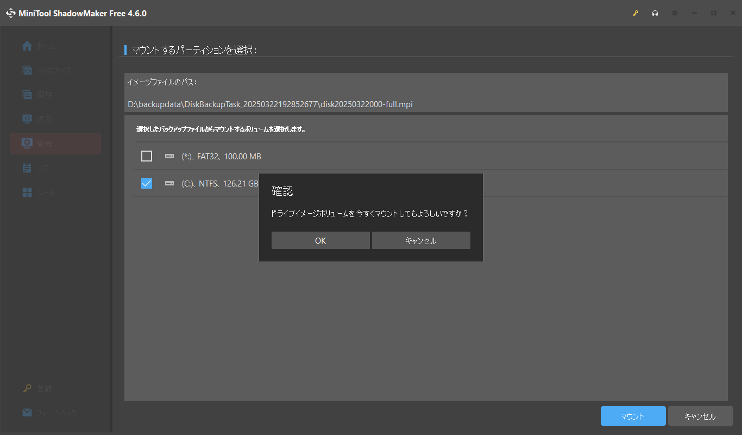Open フィードバック with the envelope icon
The height and width of the screenshot is (435, 742).
coord(27,413)
